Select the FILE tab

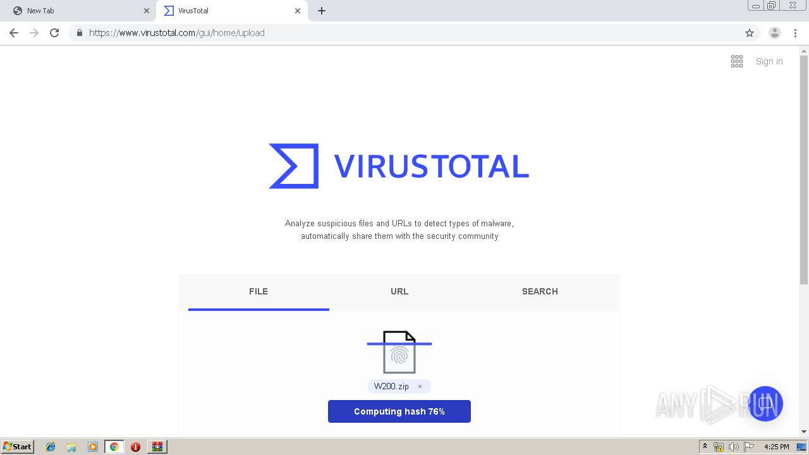(259, 291)
